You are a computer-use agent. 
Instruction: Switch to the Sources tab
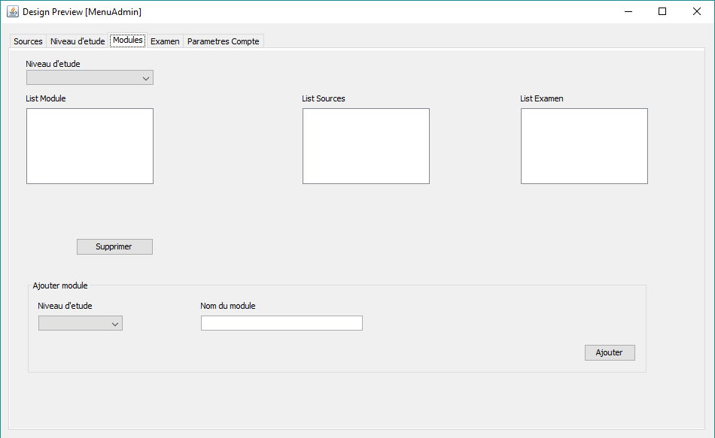28,41
